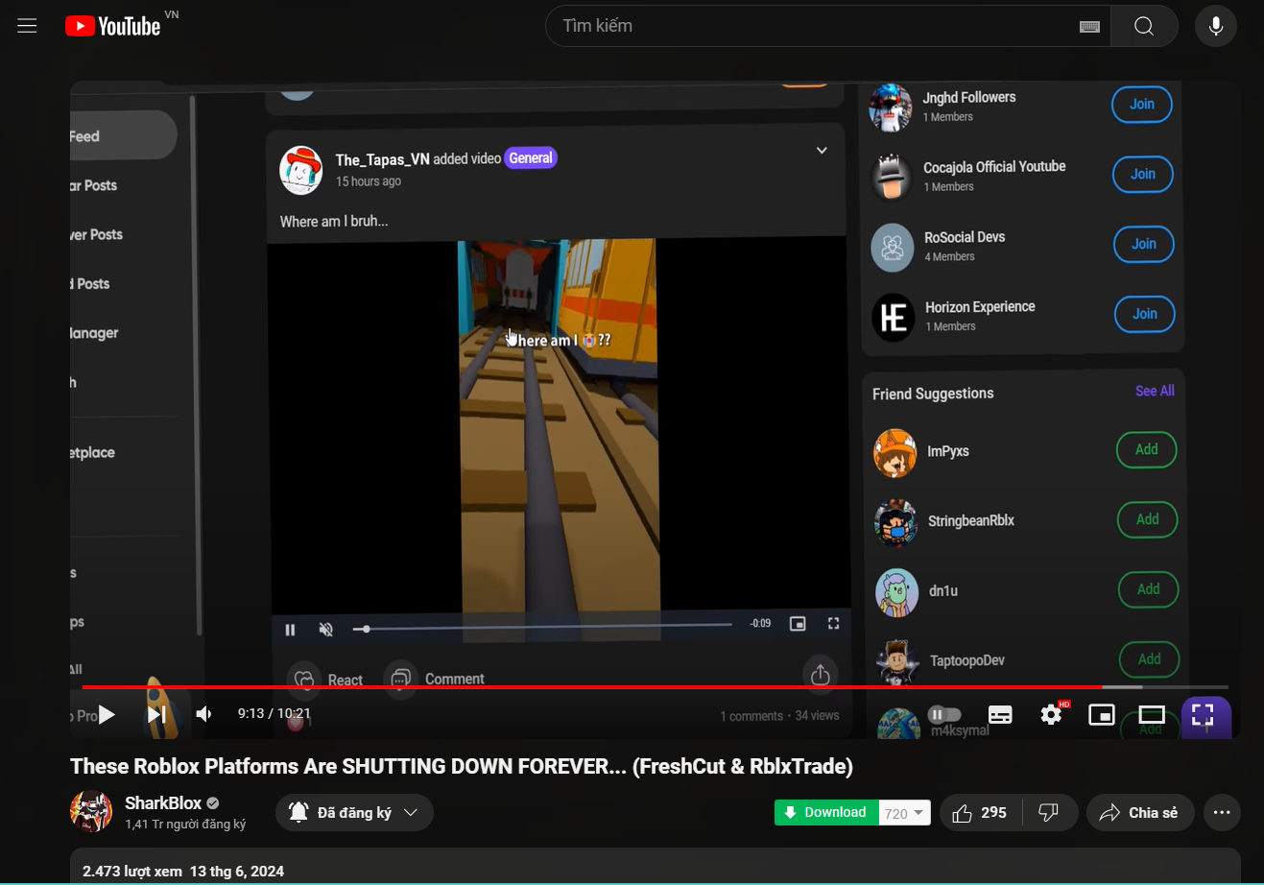Open the Đã đăng ký subscription dropdown
This screenshot has width=1264, height=885.
pos(354,813)
